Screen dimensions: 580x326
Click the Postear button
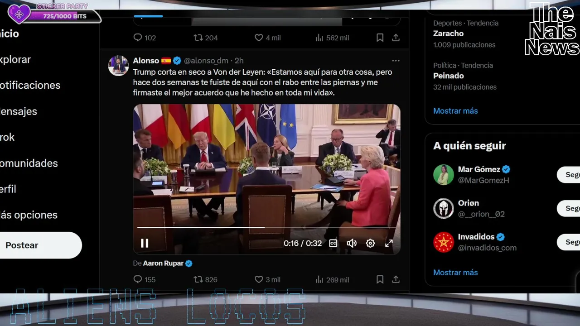point(40,245)
